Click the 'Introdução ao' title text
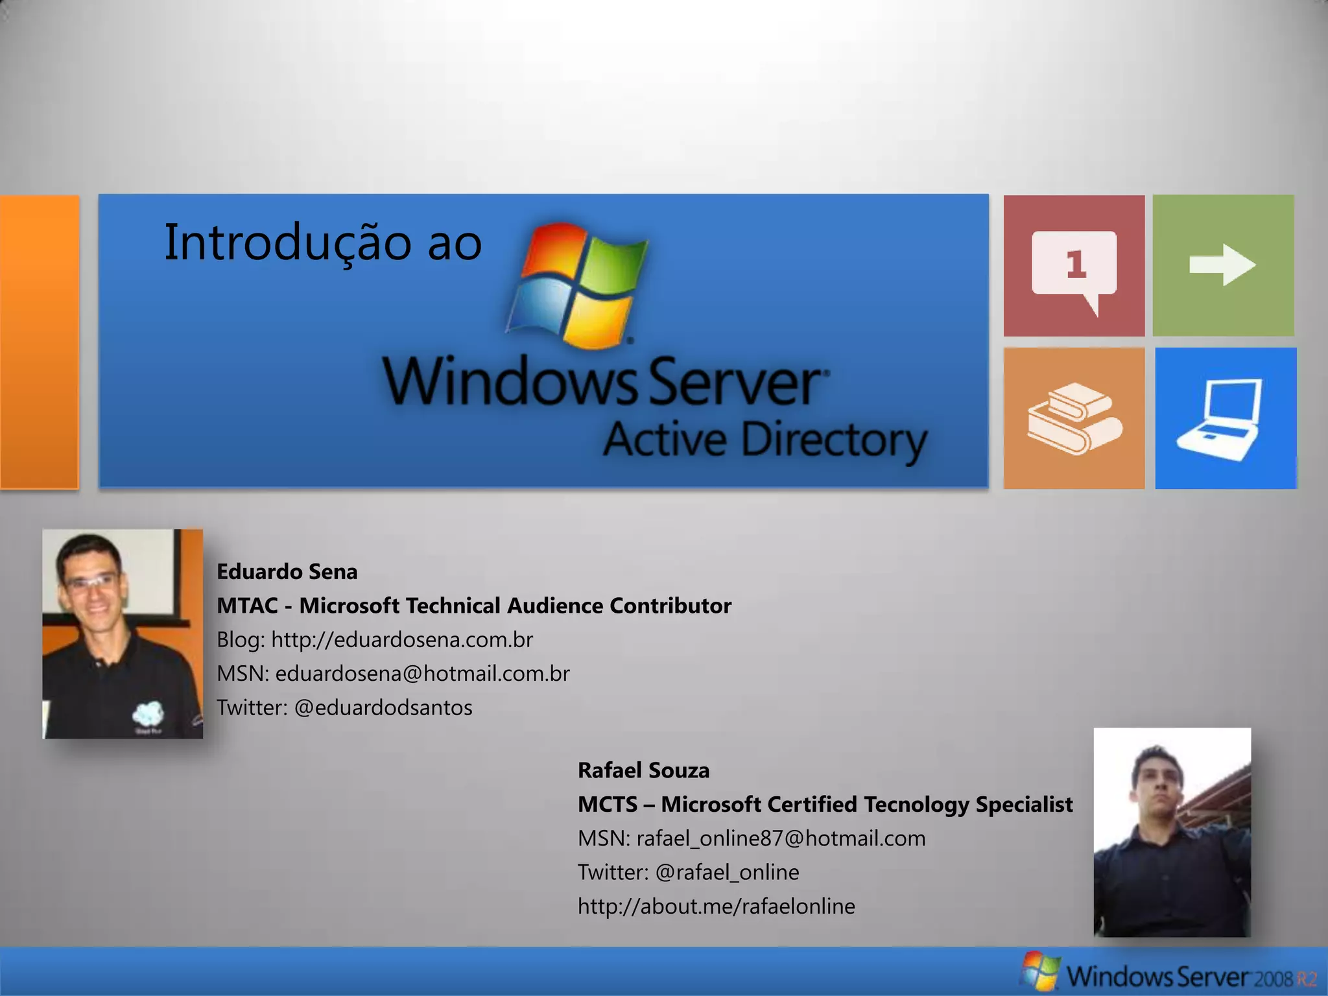Viewport: 1328px width, 996px height. click(x=323, y=243)
